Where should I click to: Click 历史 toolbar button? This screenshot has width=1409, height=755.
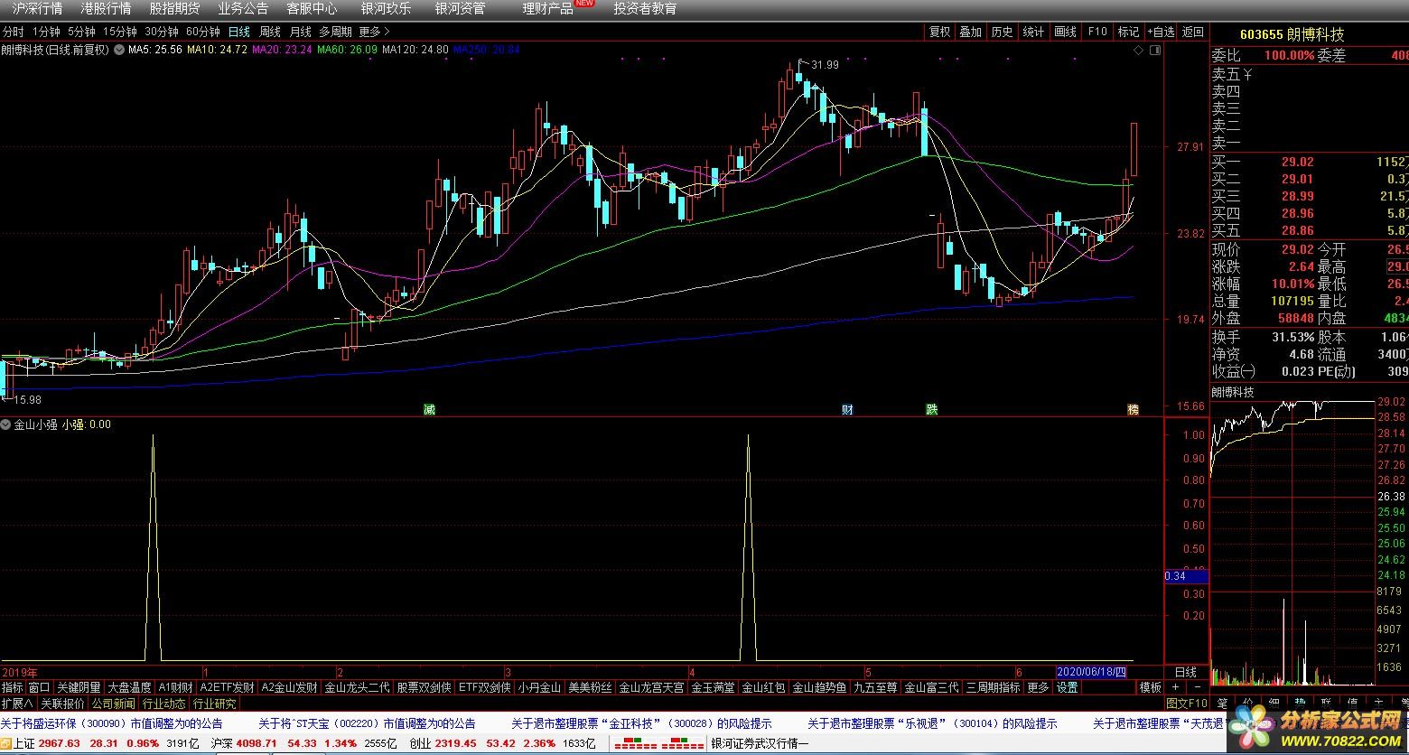[1002, 32]
